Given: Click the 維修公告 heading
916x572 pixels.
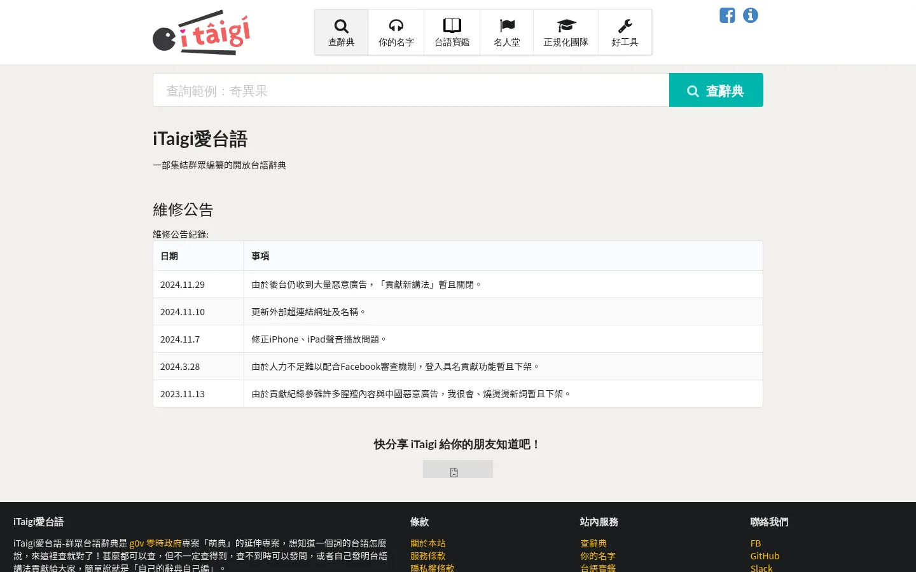Looking at the screenshot, I should tap(183, 210).
